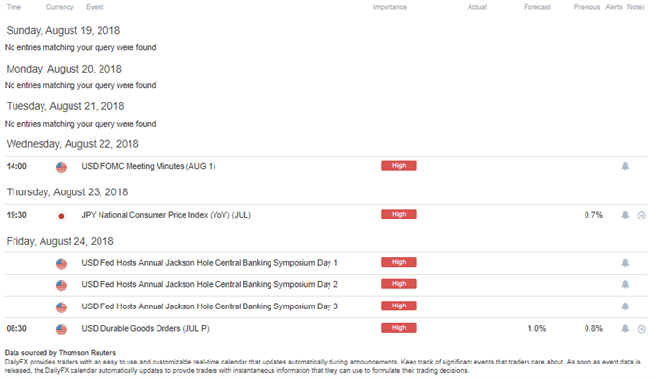
Task: Open Jackson Hole Symposium Day 2 event link
Action: [x=210, y=284]
